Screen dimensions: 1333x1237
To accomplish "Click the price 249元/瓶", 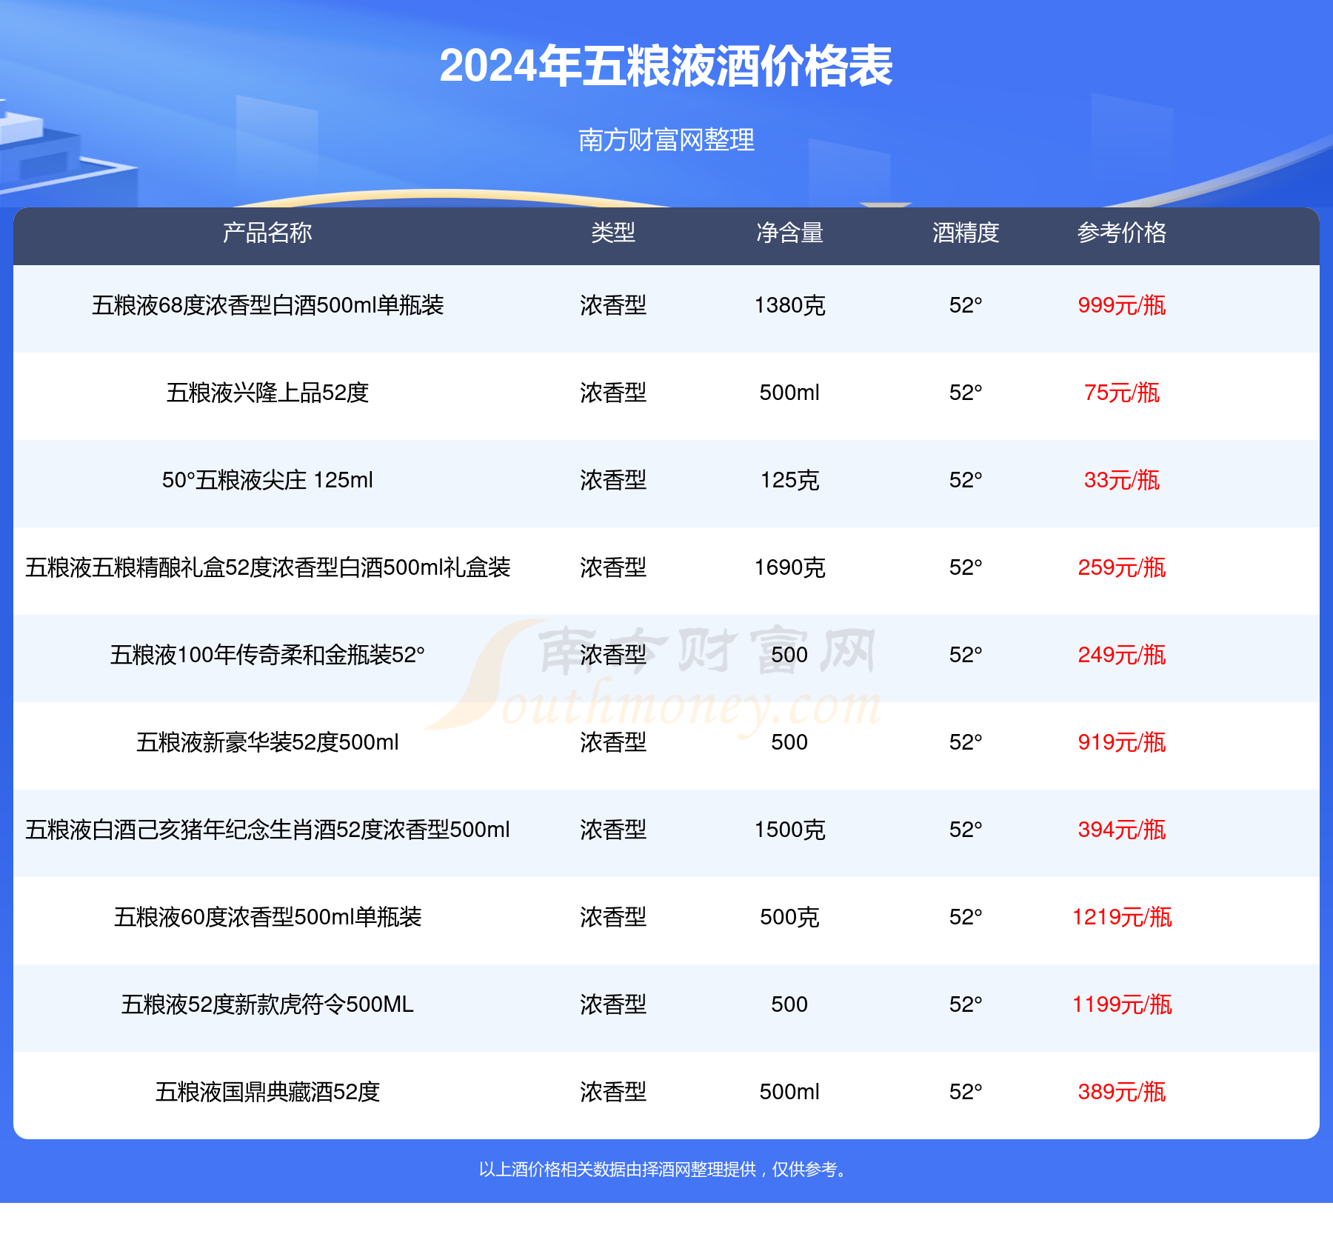I will tap(1122, 655).
